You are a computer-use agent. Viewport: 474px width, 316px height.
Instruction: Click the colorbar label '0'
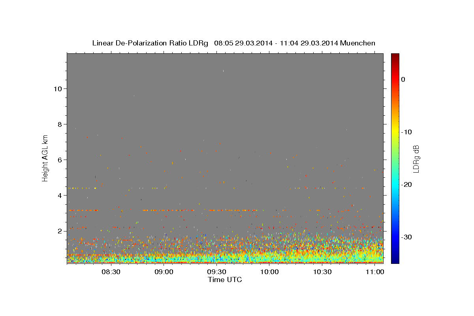(403, 79)
